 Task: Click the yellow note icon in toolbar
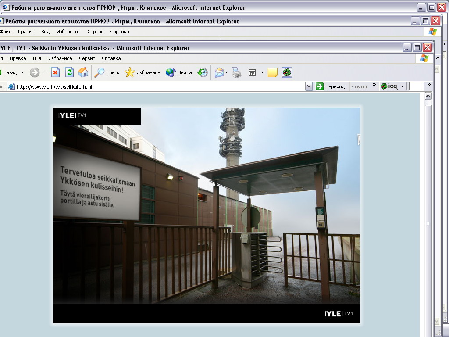273,72
